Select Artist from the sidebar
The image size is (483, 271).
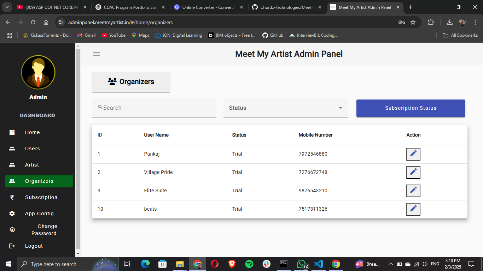[x=32, y=165]
